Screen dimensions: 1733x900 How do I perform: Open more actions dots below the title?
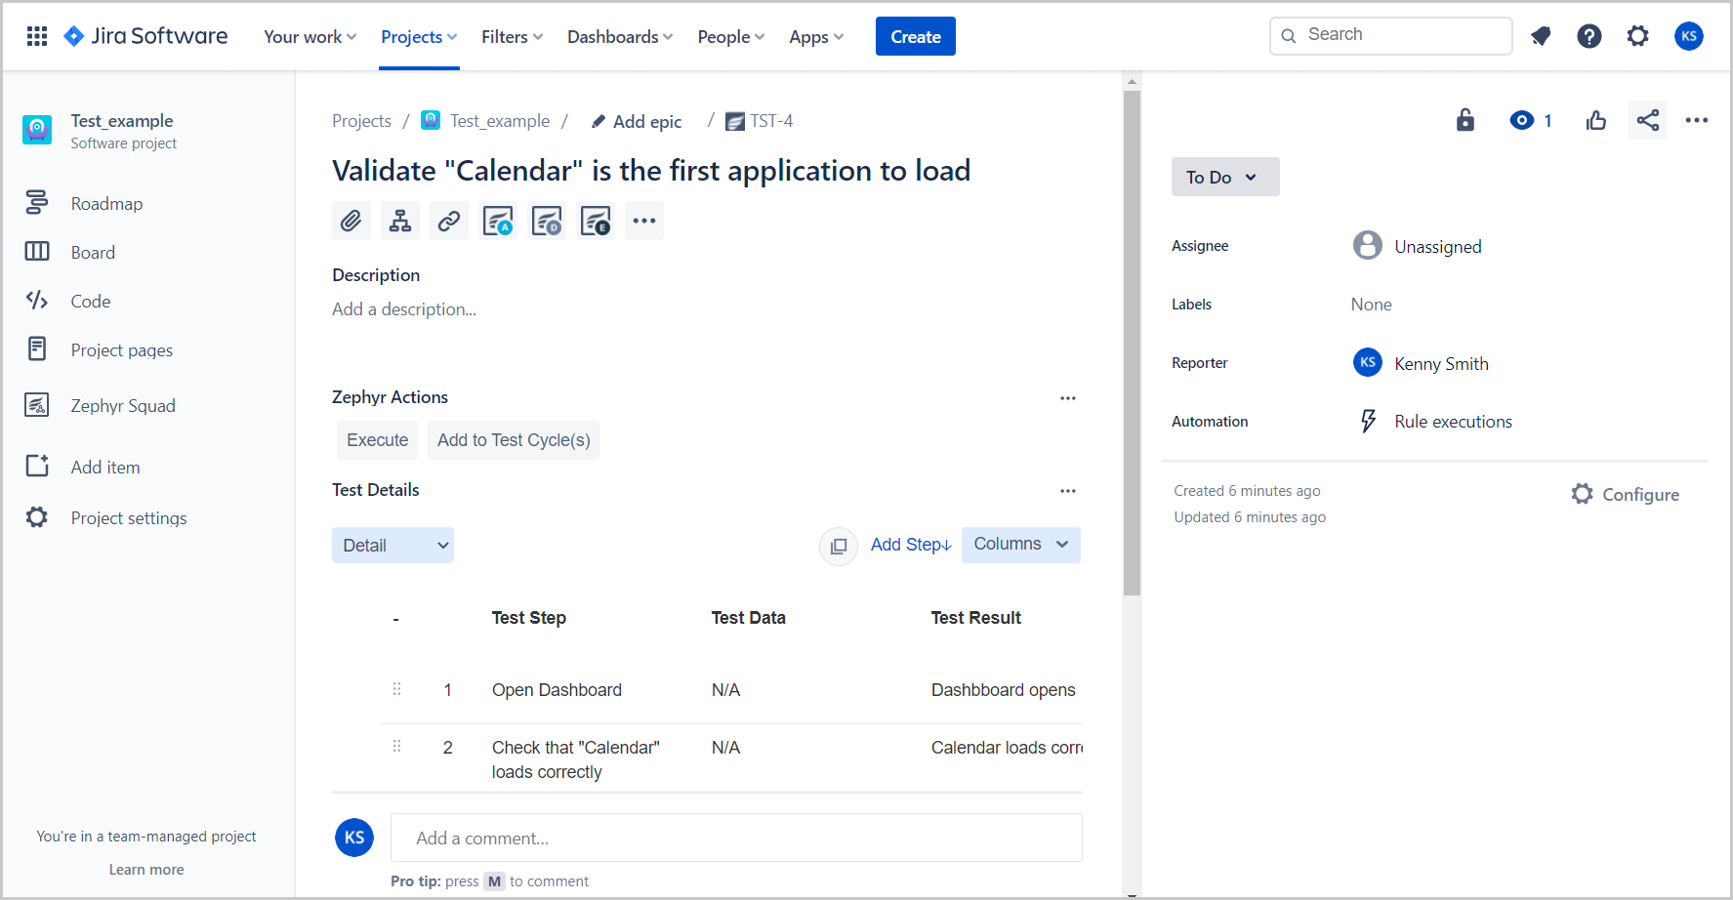point(644,221)
